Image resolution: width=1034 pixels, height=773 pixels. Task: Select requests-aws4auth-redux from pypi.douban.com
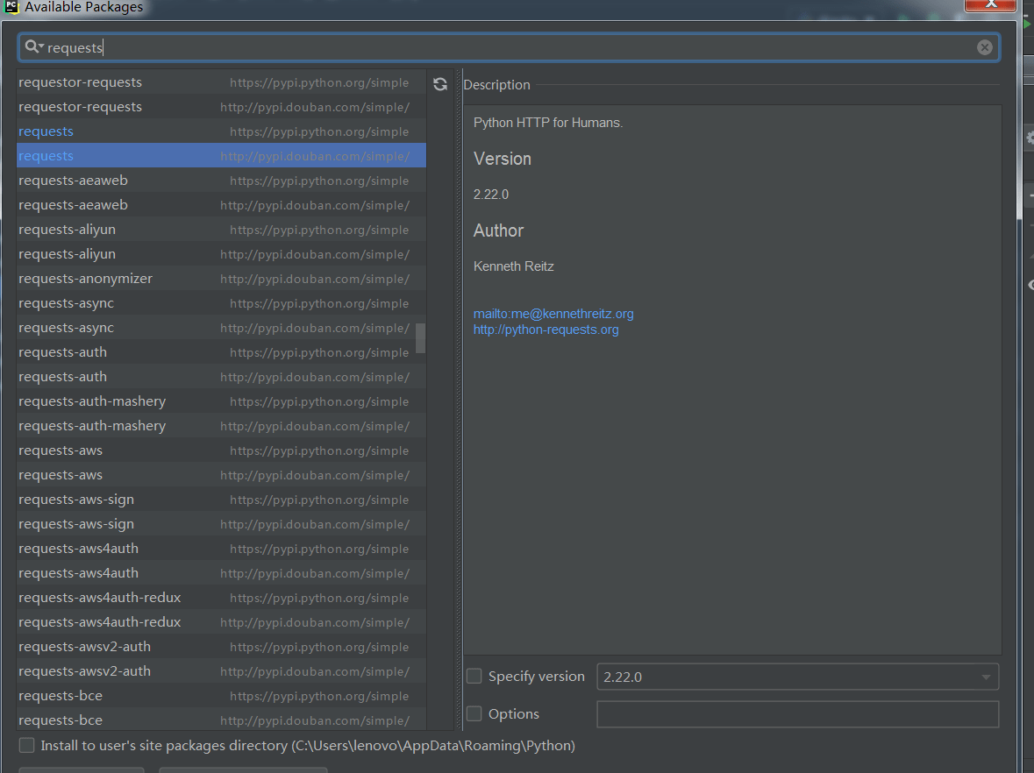222,622
